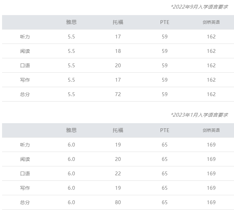Select the 总分 row label in 2023 table
The width and height of the screenshot is (234, 211).
[25, 202]
